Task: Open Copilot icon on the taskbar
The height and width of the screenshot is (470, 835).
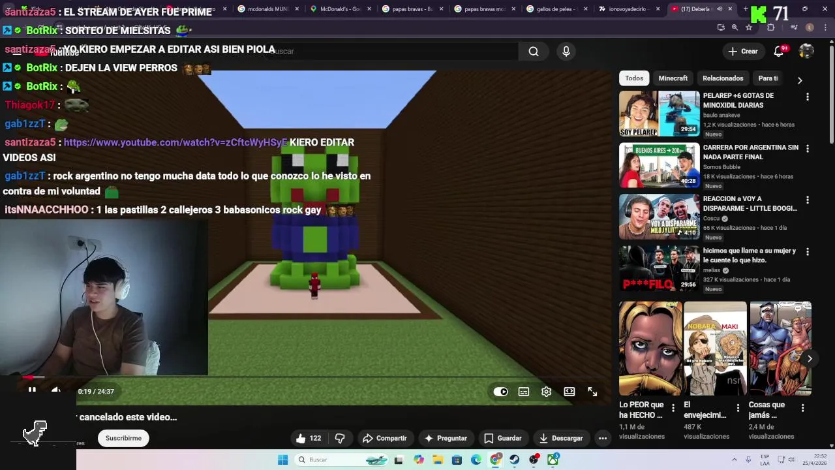Action: [x=418, y=460]
